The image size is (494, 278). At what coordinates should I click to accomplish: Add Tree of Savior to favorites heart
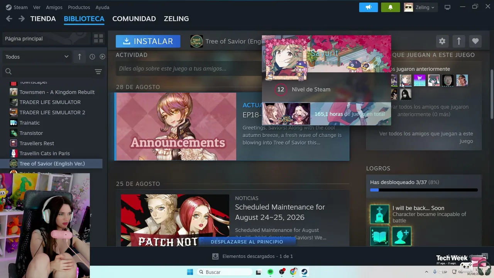[x=475, y=41]
